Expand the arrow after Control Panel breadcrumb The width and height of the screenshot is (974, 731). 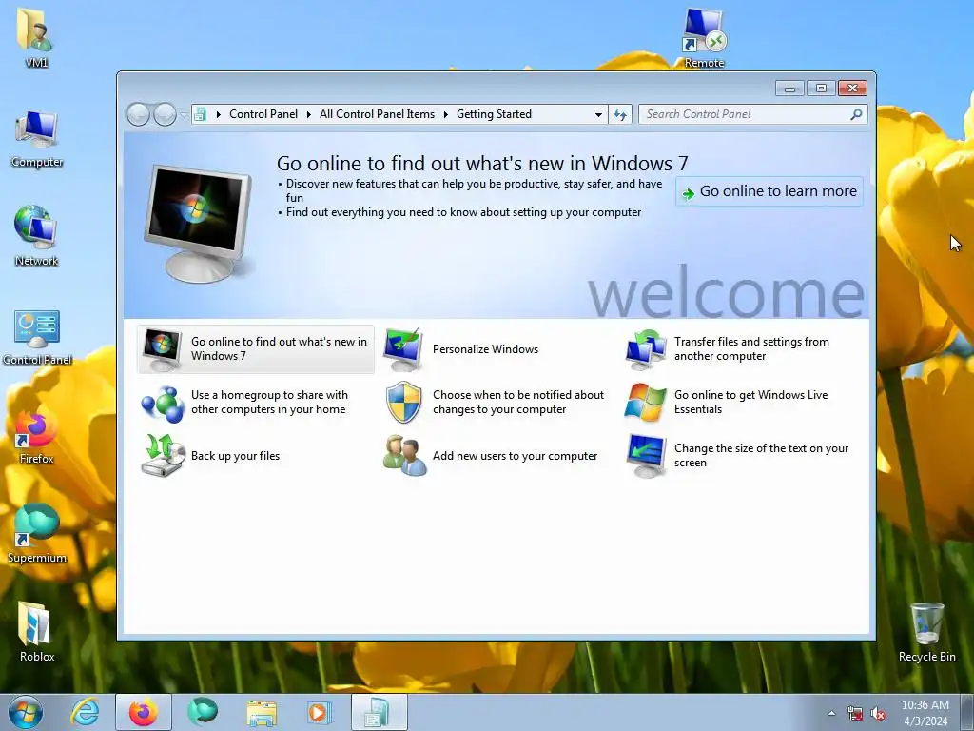click(309, 114)
